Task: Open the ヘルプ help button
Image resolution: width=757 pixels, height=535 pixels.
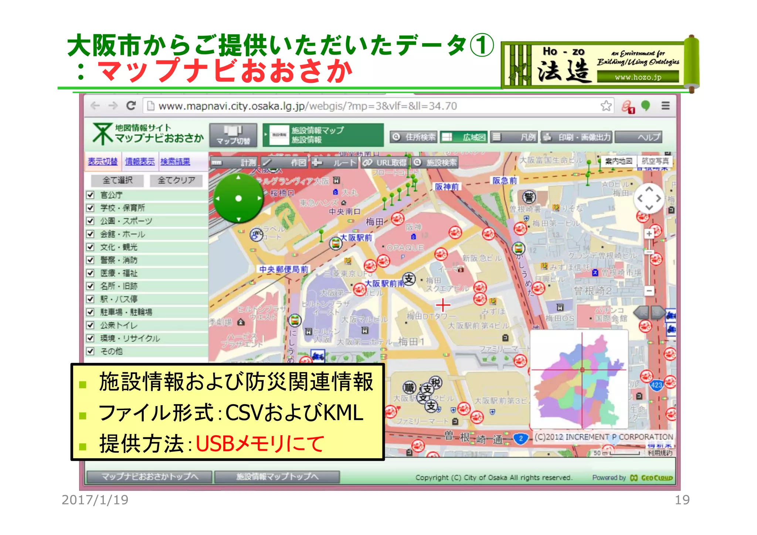Action: 638,137
